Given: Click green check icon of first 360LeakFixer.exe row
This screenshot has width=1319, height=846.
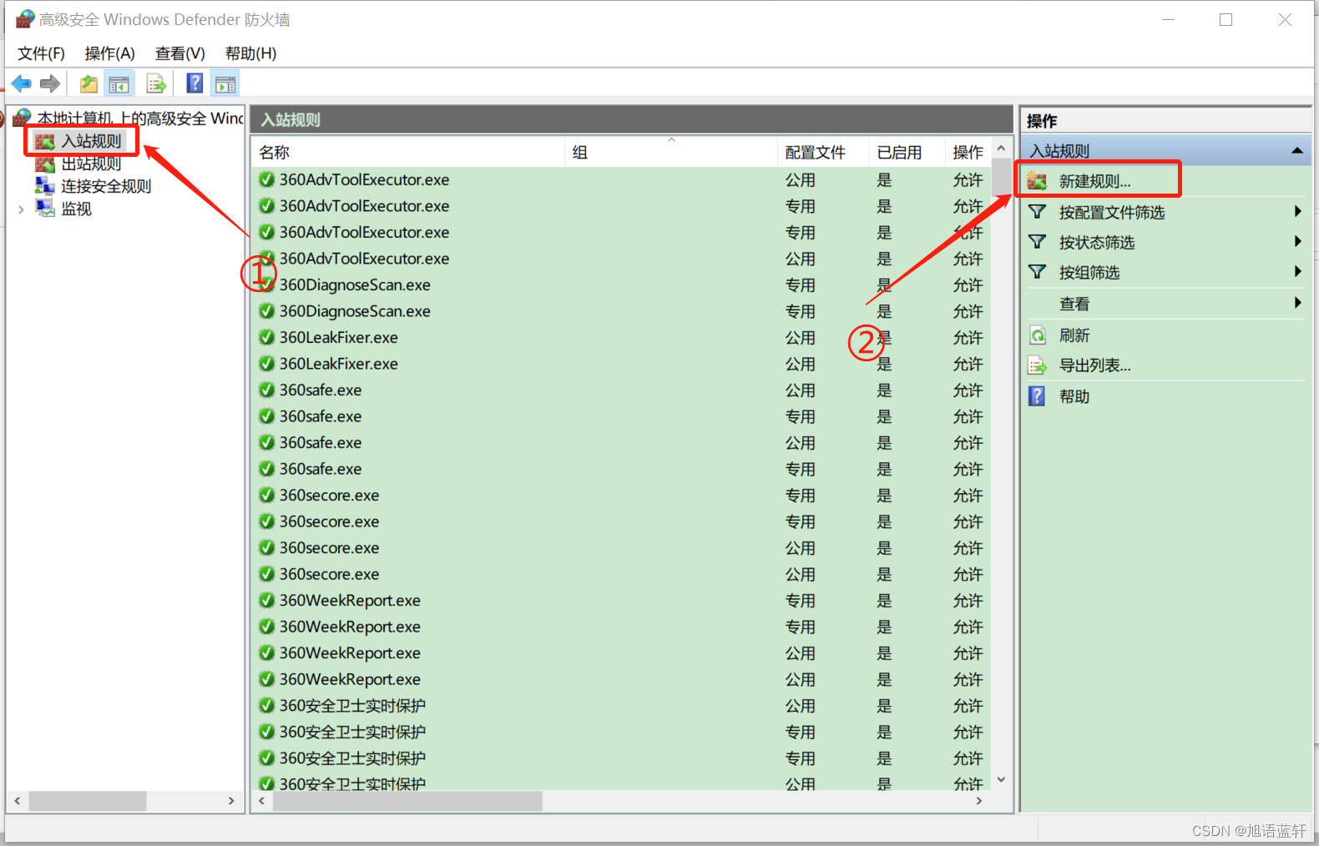Looking at the screenshot, I should pyautogui.click(x=266, y=337).
